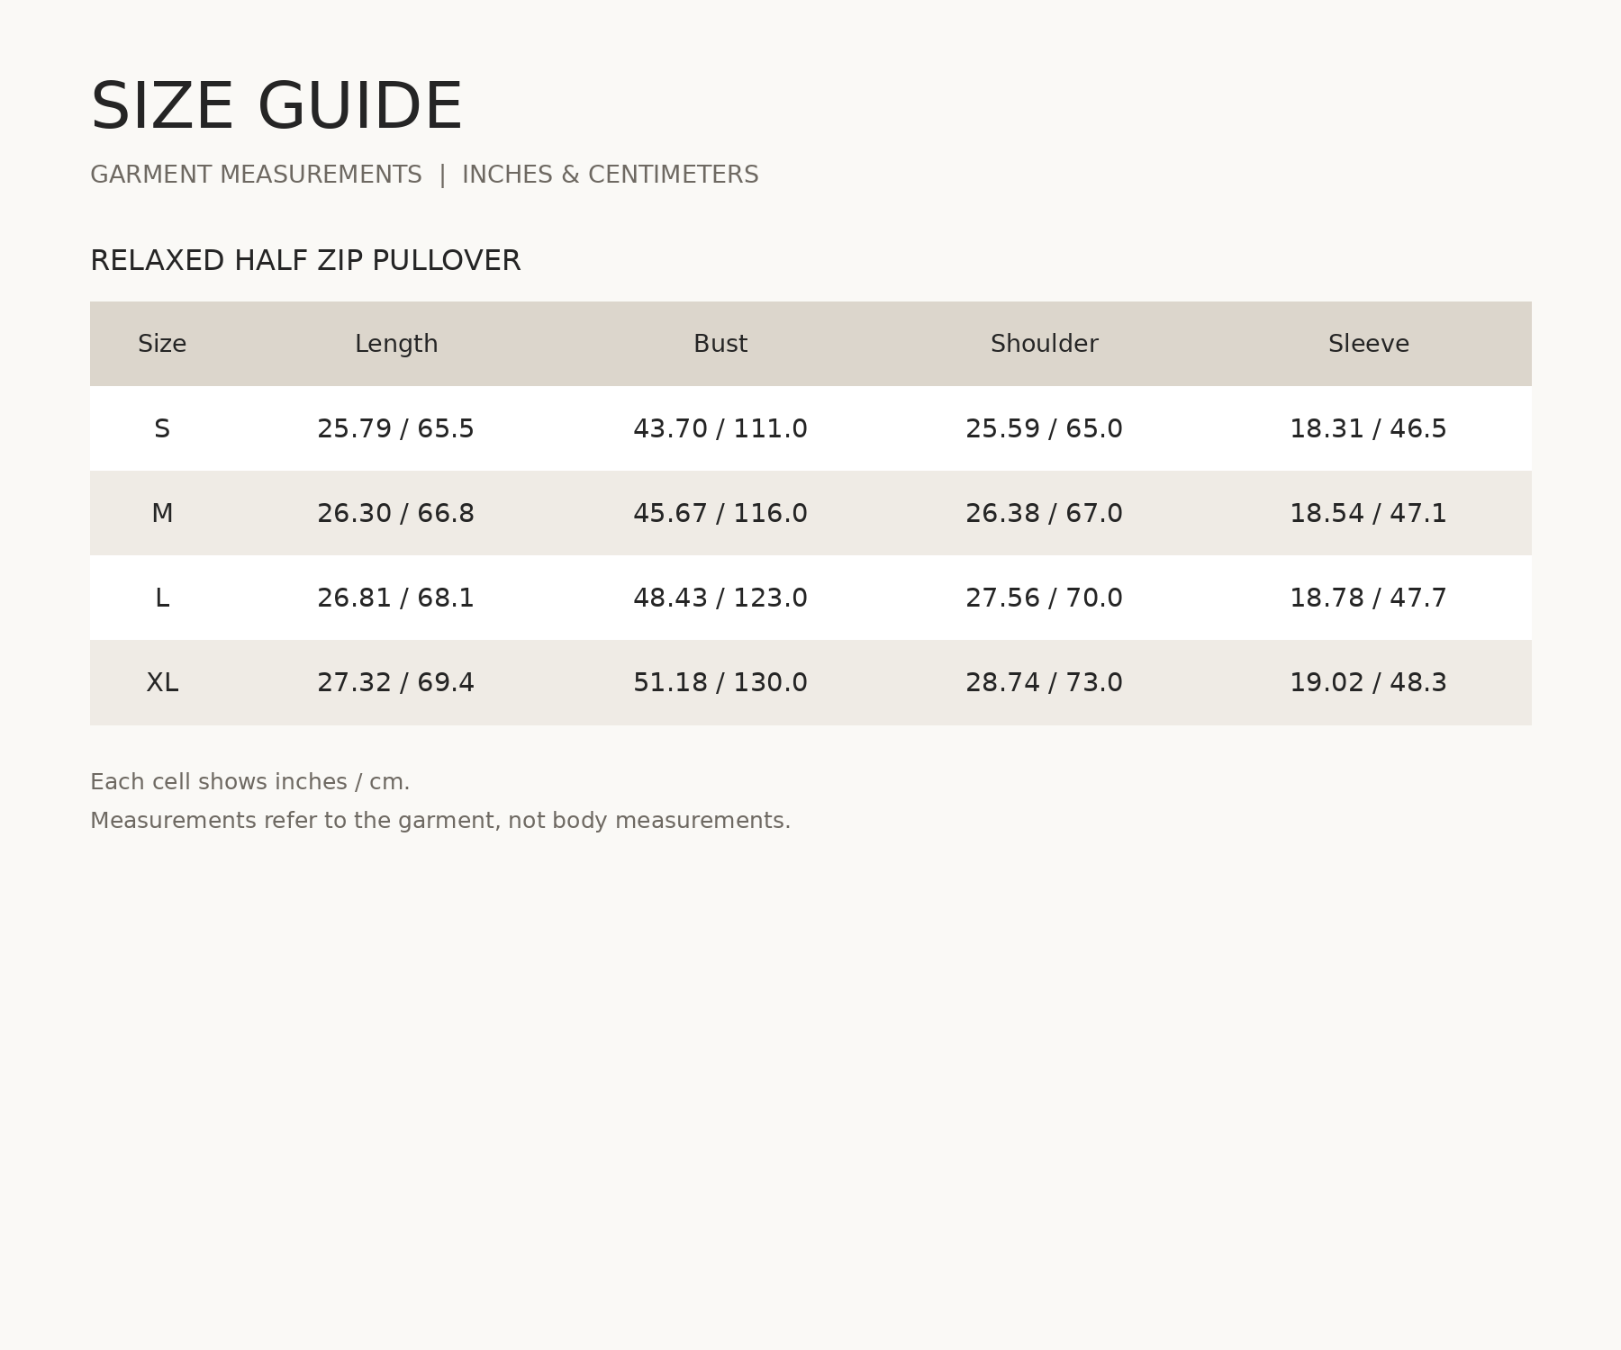This screenshot has height=1350, width=1621.
Task: Click the Garment Measurements subtitle text
Action: tap(256, 175)
